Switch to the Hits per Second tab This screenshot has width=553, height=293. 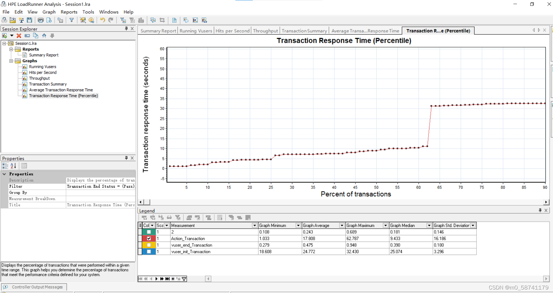232,31
